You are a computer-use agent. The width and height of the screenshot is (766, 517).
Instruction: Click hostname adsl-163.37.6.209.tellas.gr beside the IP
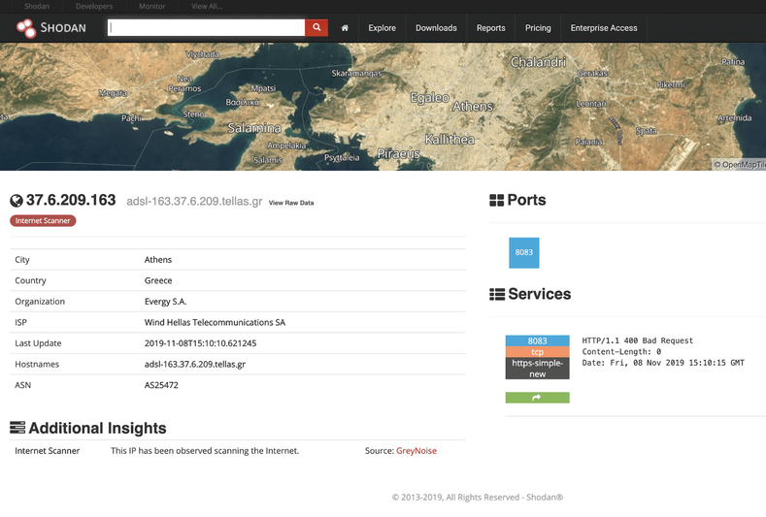194,201
